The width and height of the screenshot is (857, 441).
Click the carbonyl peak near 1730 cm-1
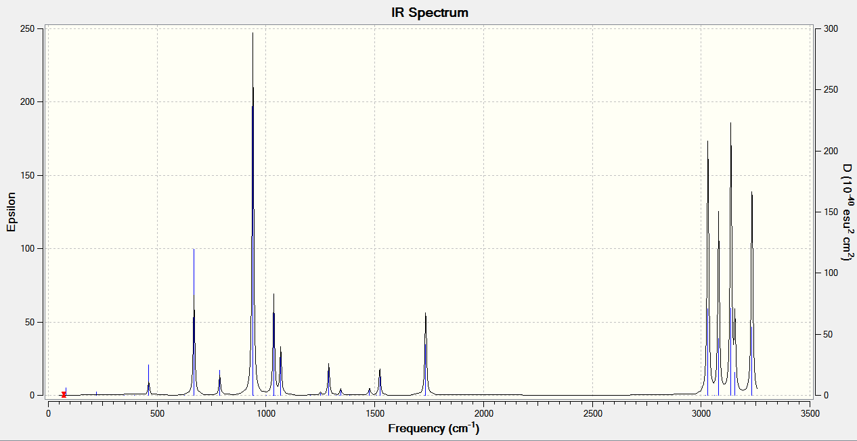425,354
